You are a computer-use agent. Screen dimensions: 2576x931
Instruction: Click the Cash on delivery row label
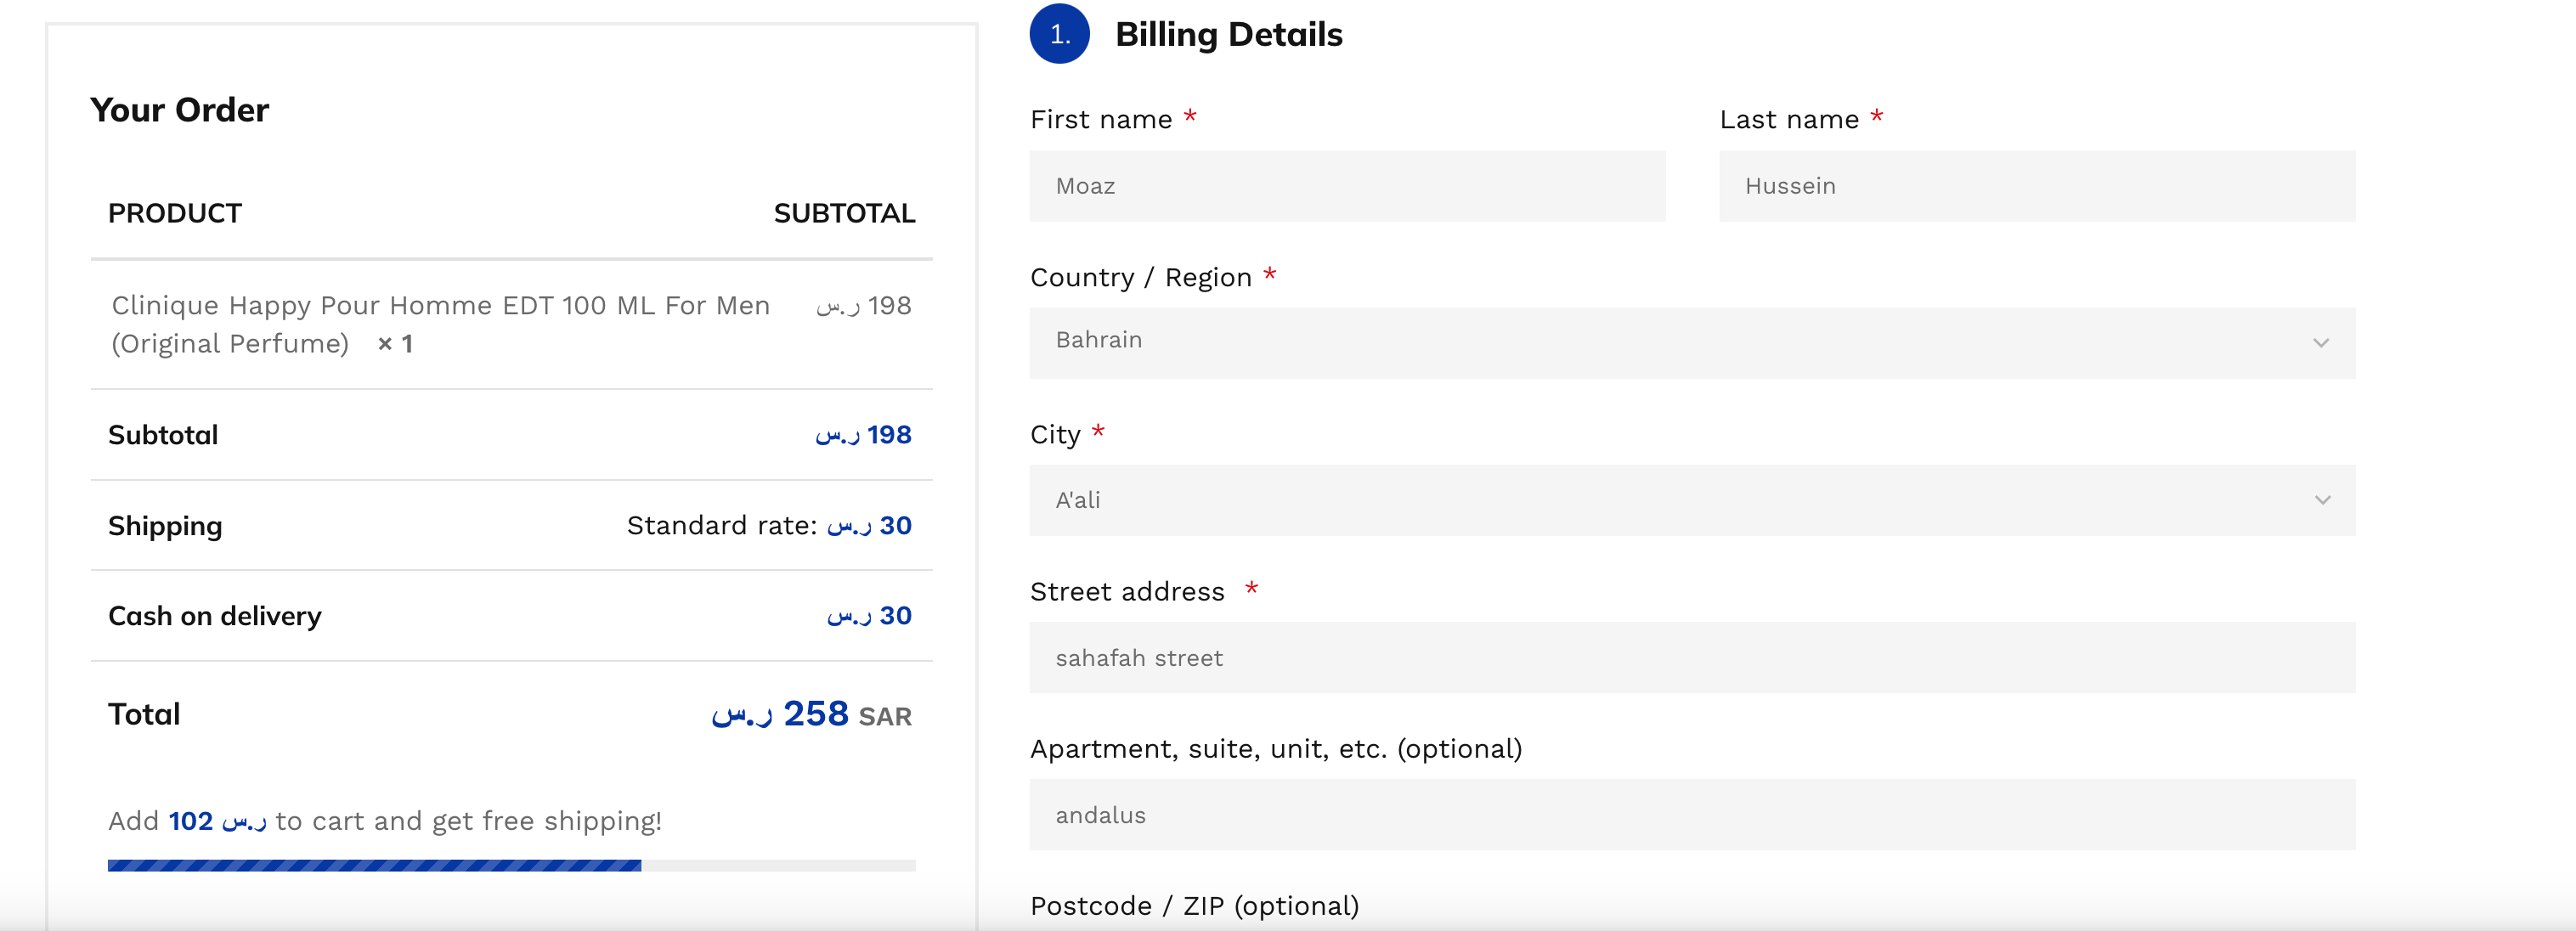(x=215, y=616)
